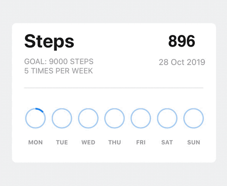
Task: Tap the 28 Oct 2019 date
Action: (182, 62)
